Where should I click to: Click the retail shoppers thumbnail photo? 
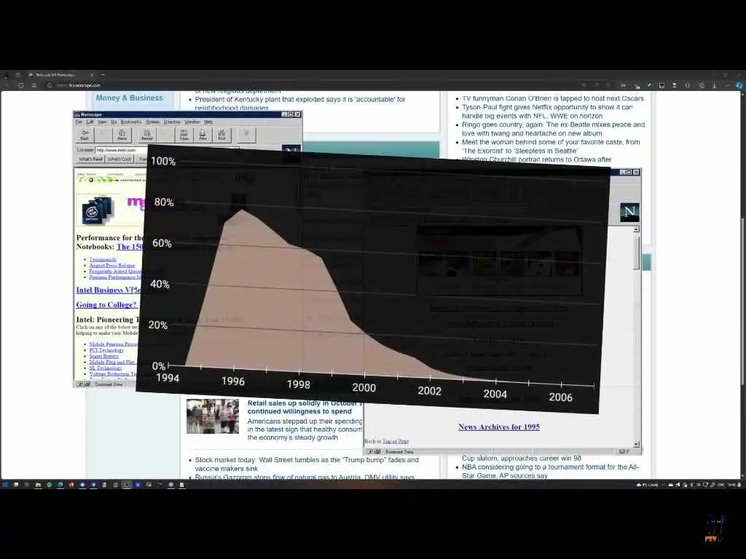(213, 416)
